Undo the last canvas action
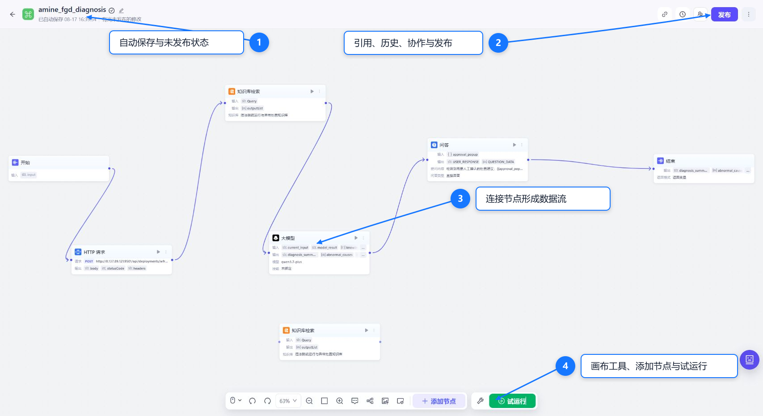This screenshot has height=416, width=763. click(x=252, y=401)
